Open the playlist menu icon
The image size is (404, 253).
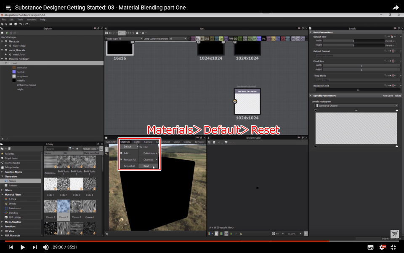point(8,8)
